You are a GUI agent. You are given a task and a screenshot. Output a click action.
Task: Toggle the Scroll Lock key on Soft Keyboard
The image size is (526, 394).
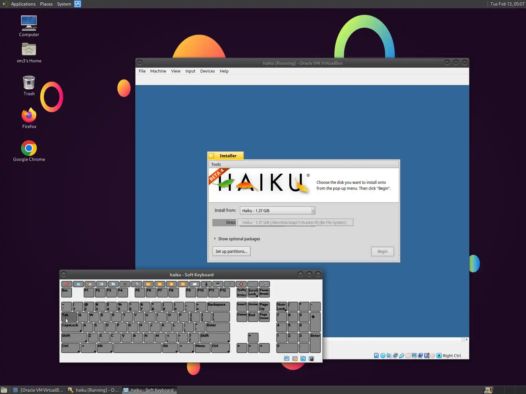coord(253,292)
